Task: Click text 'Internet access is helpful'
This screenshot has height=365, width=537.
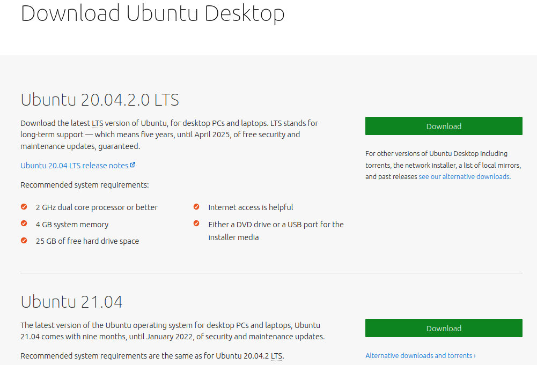Action: pos(251,207)
